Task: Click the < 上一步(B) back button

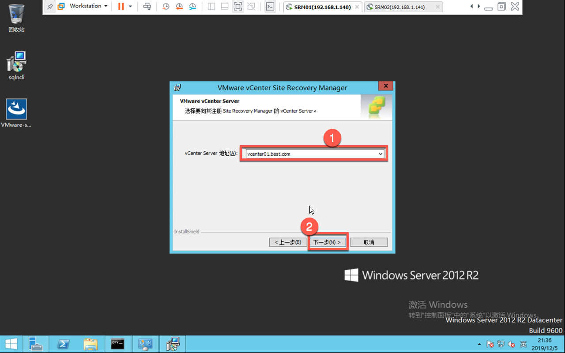Action: (288, 242)
